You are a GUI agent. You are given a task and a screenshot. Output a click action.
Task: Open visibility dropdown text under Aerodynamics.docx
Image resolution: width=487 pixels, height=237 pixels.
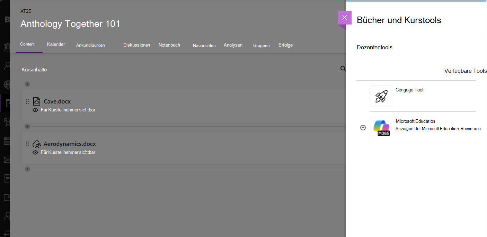68,152
